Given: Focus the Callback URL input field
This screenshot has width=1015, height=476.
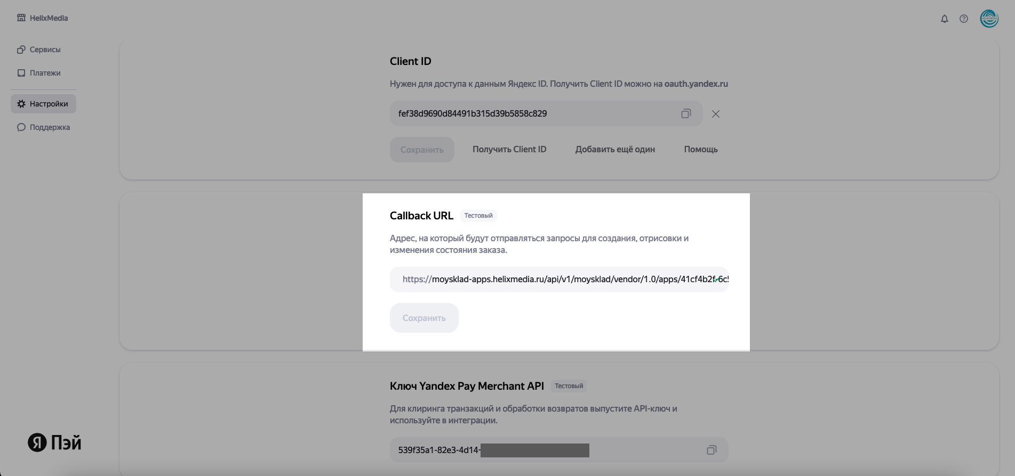Looking at the screenshot, I should pos(559,280).
